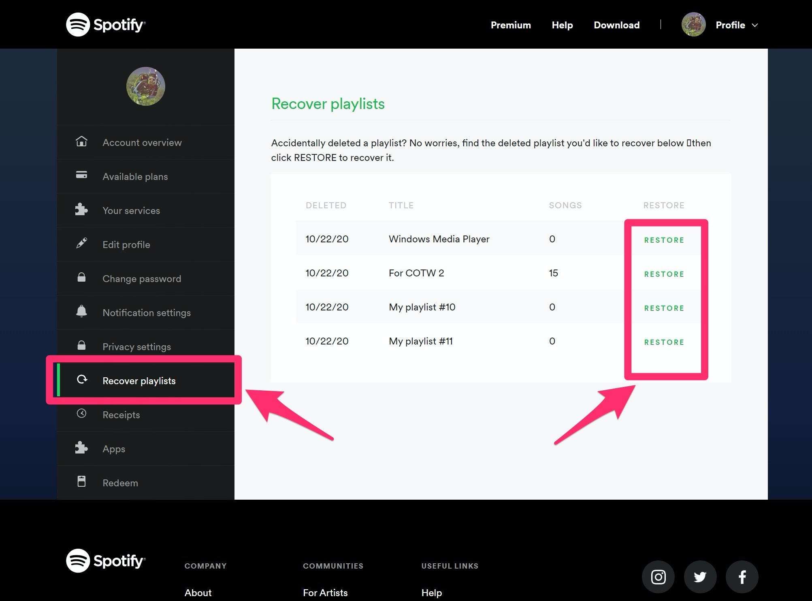Click the Help navigation menu item

coord(562,24)
